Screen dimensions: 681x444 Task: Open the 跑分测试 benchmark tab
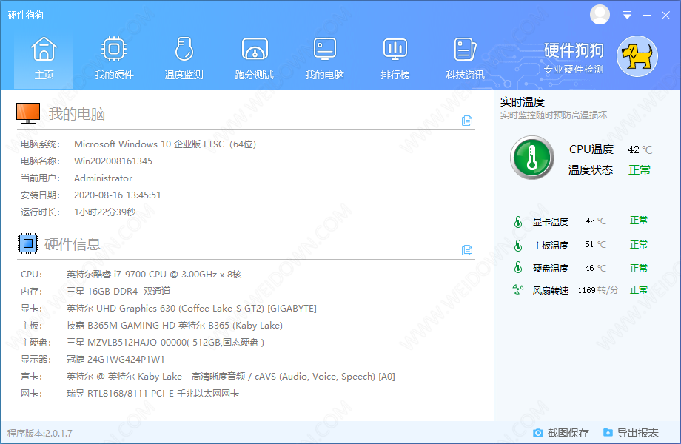pos(255,59)
